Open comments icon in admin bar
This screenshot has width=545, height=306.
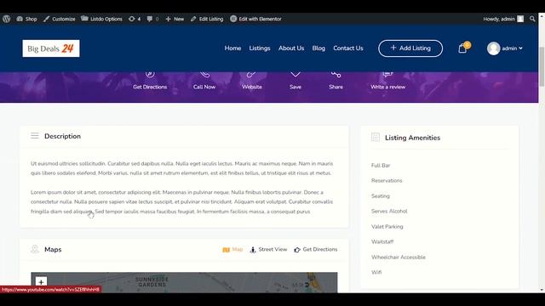click(x=152, y=19)
